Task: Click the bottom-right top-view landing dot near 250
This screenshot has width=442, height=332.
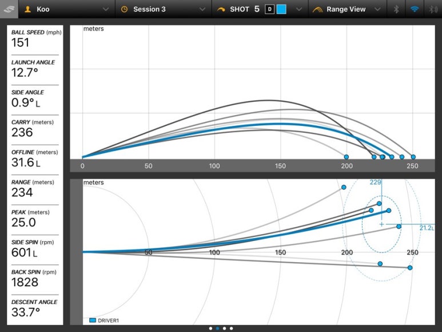Action: pyautogui.click(x=410, y=268)
